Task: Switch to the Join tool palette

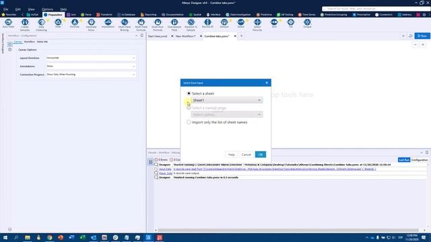Action: click(x=71, y=15)
